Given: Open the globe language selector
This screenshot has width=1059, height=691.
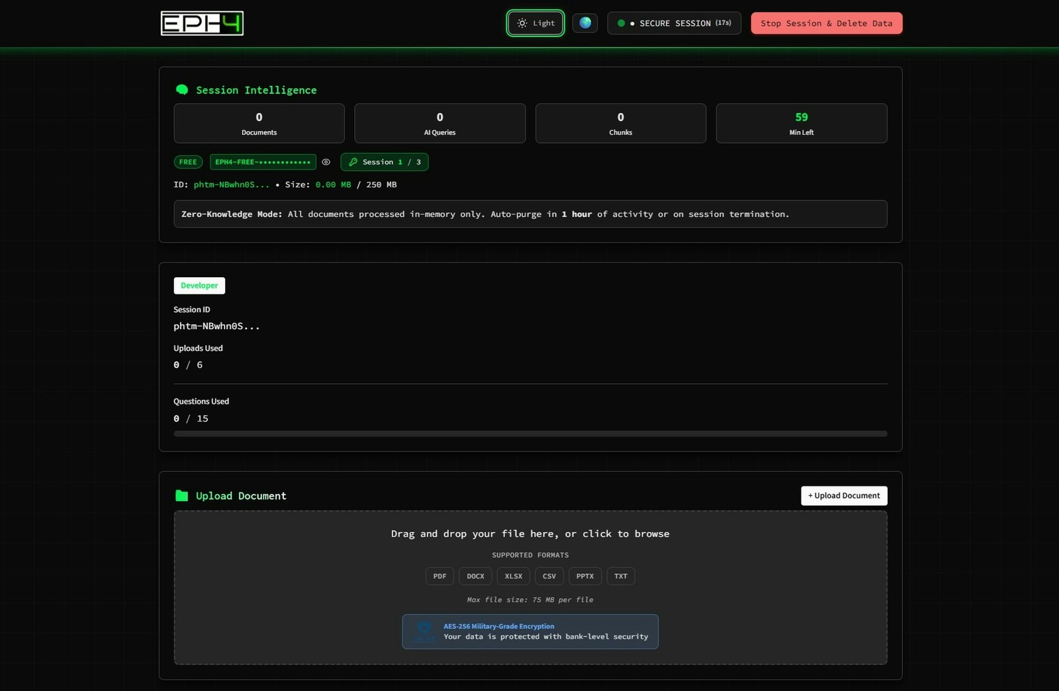Looking at the screenshot, I should point(584,23).
